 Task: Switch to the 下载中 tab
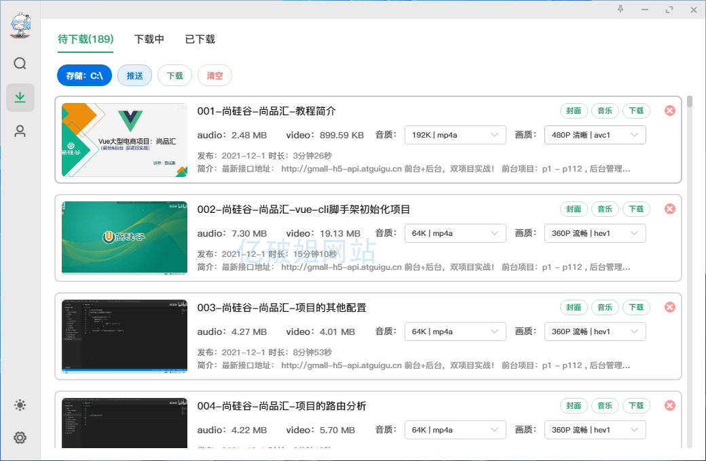149,39
